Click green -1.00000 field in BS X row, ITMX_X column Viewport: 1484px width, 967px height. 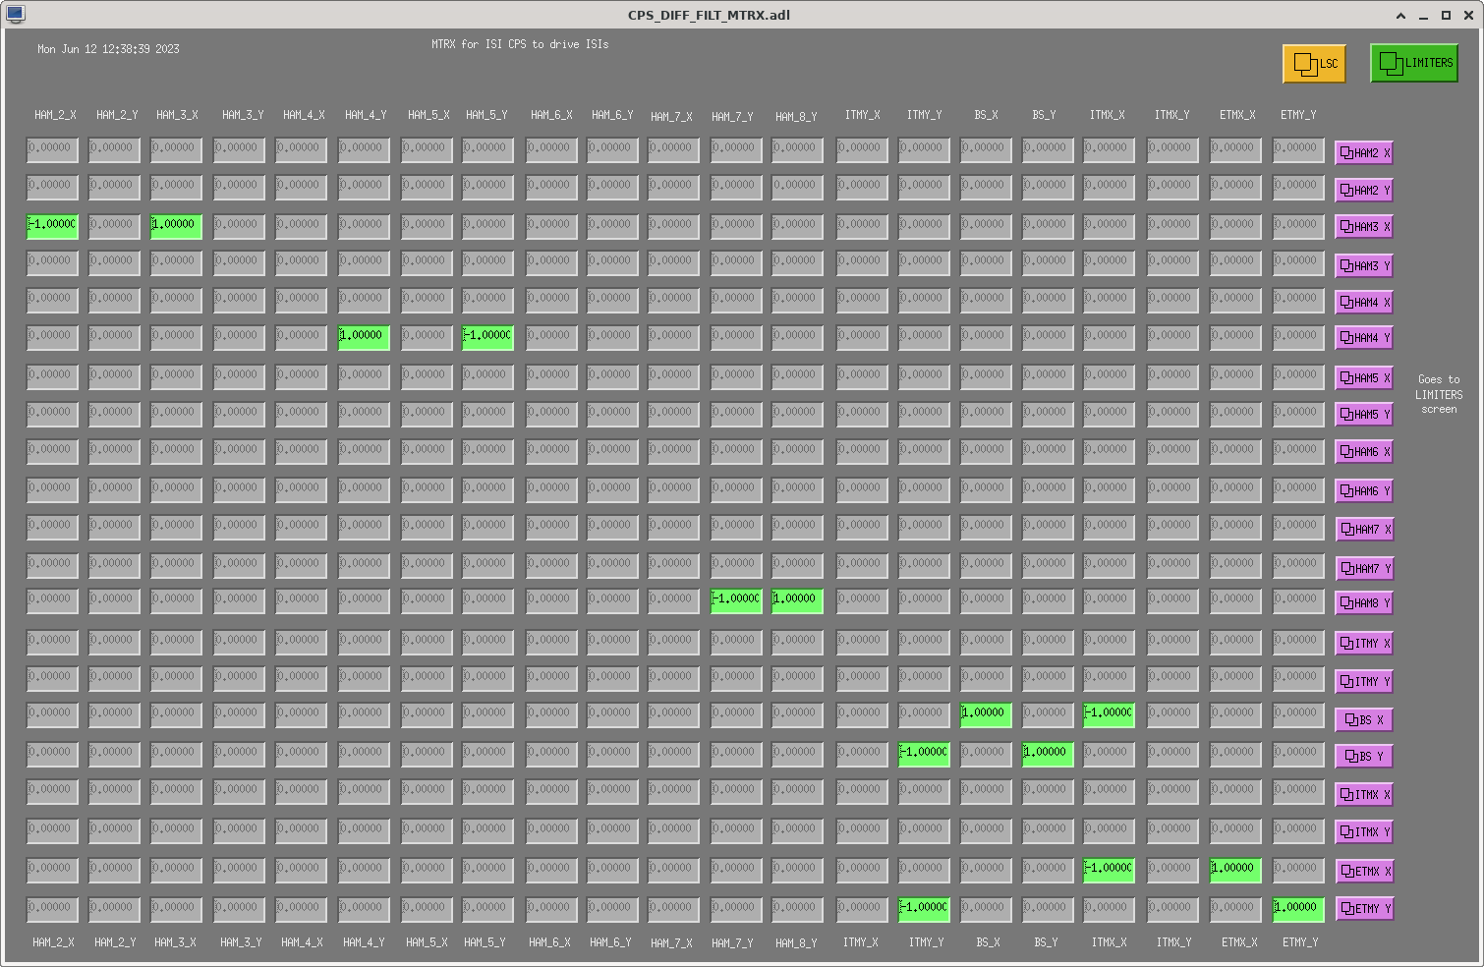coord(1109,714)
